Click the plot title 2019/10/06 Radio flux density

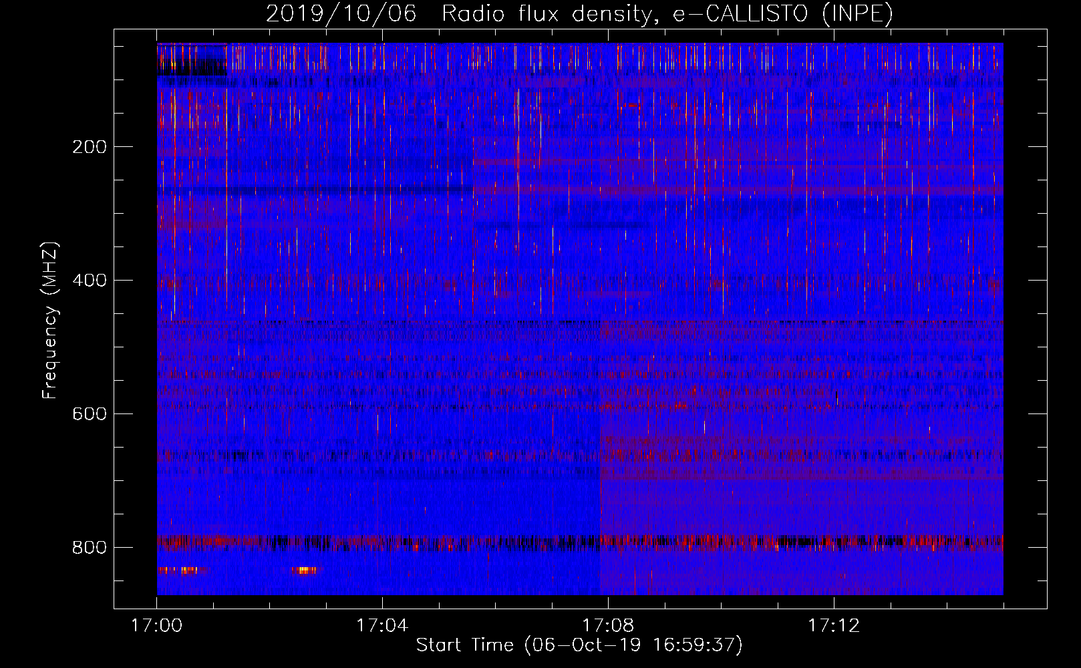[579, 13]
